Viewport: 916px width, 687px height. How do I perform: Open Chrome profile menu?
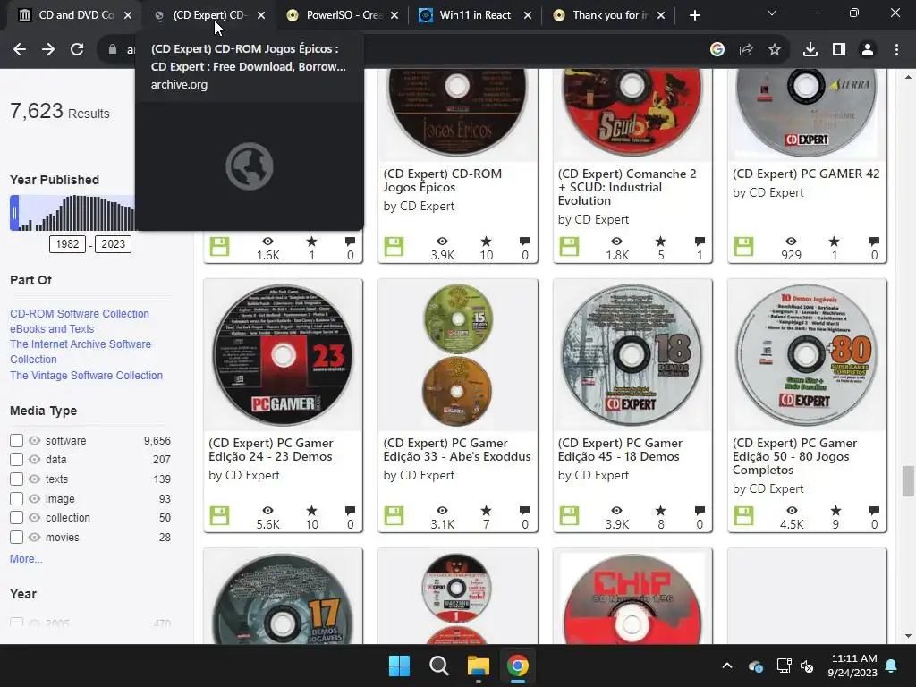(x=868, y=50)
